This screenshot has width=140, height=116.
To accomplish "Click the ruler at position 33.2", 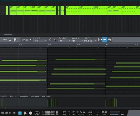I will 20,45.
